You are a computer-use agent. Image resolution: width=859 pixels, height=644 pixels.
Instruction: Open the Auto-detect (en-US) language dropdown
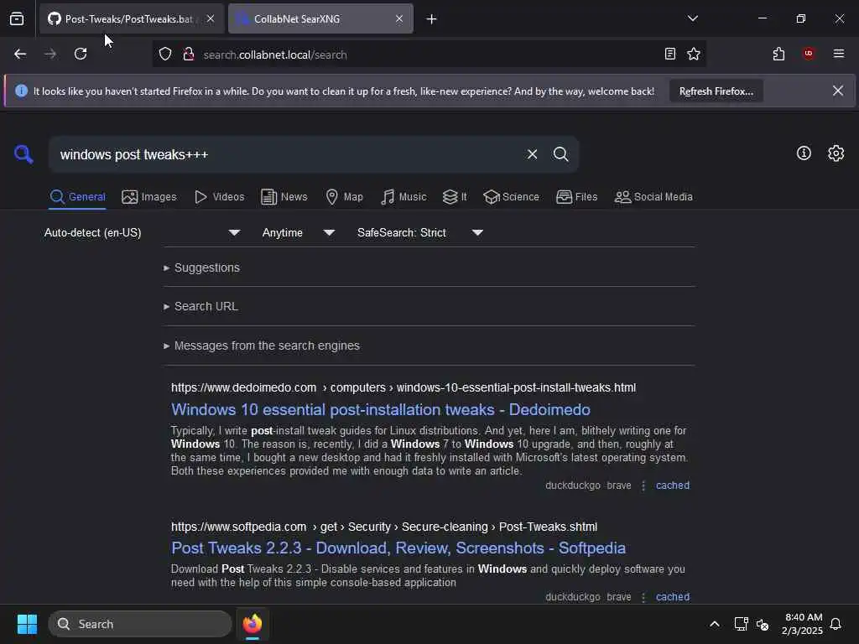[143, 233]
